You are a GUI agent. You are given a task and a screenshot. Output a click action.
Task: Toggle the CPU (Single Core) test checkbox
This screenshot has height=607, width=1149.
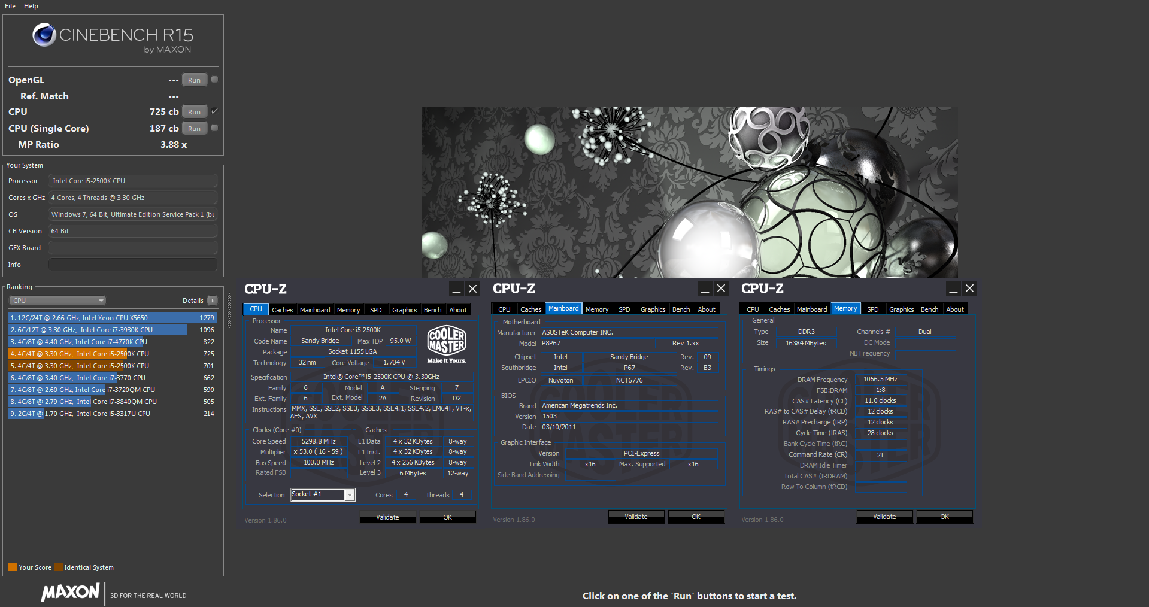point(214,128)
